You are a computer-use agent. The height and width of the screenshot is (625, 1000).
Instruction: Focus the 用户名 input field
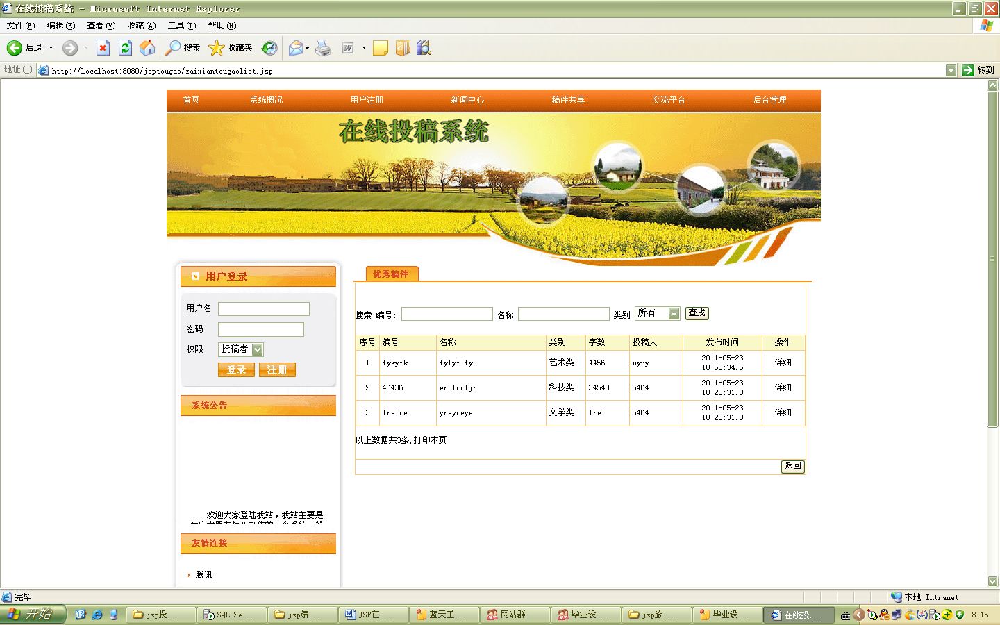click(264, 309)
